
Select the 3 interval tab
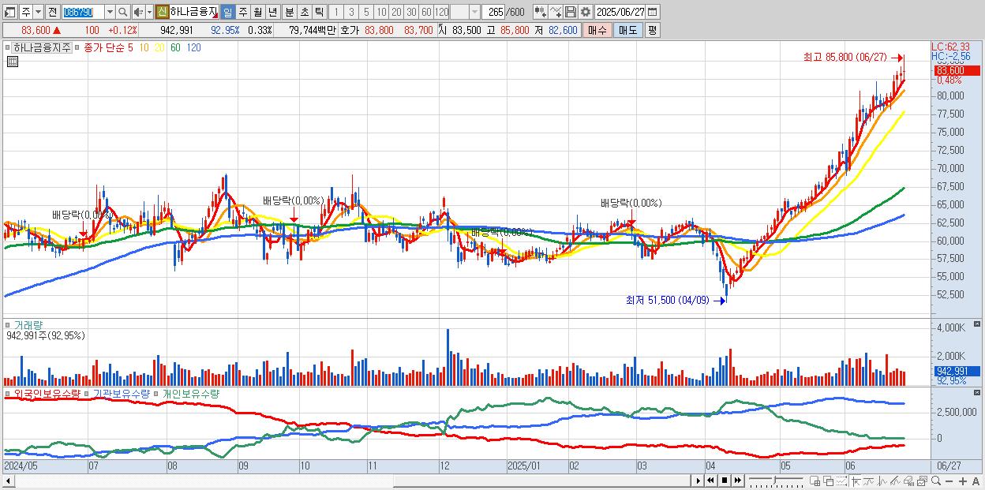click(x=351, y=12)
